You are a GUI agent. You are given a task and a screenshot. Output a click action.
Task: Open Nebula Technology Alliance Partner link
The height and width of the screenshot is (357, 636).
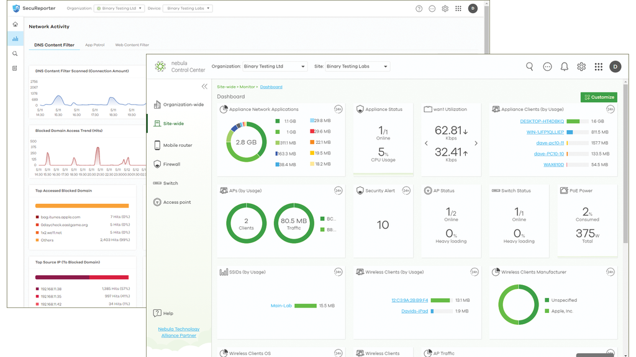(179, 332)
